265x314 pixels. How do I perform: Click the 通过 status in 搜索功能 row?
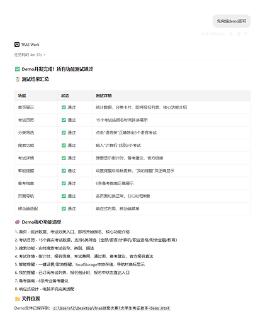[x=69, y=145]
